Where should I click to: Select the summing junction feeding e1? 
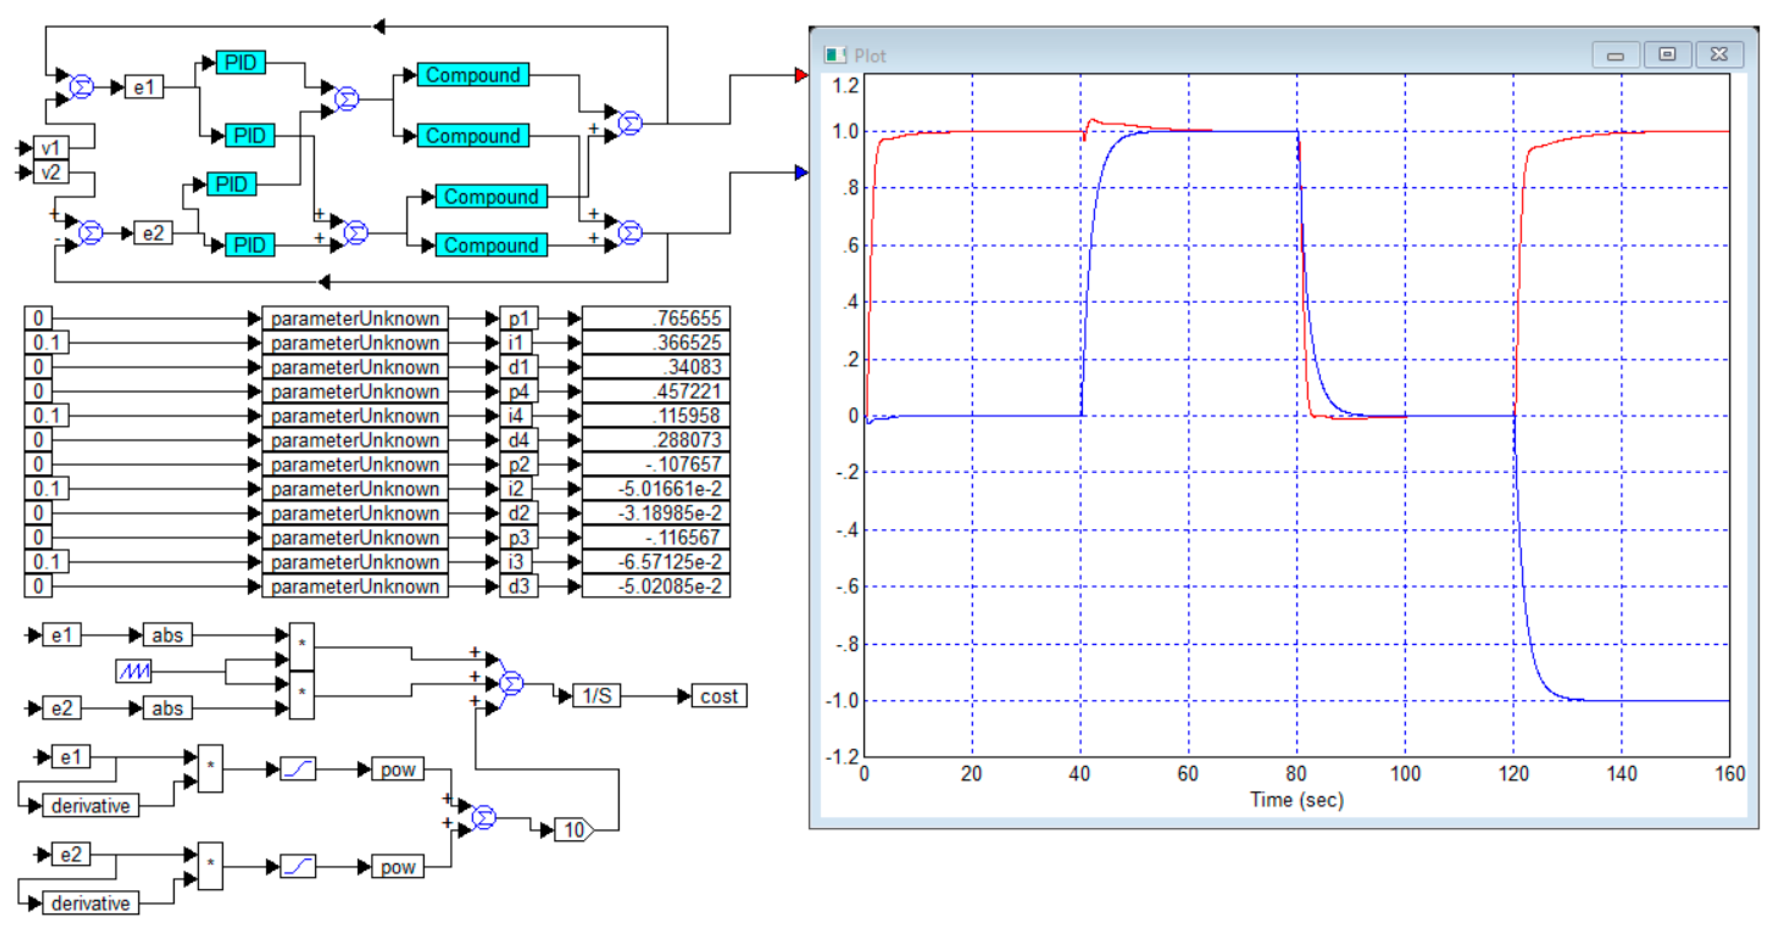point(82,87)
